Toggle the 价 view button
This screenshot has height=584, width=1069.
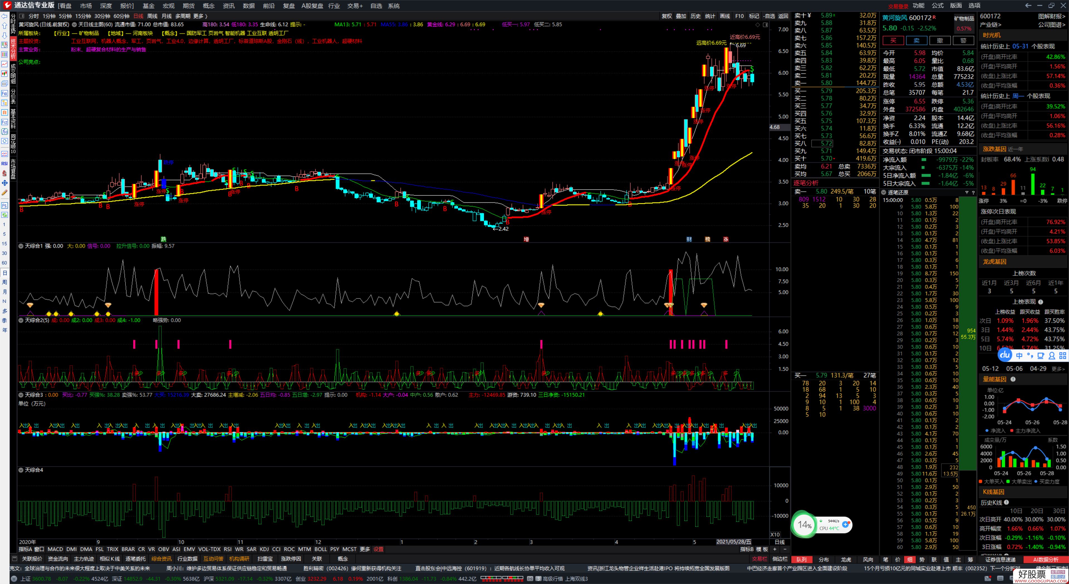point(898,560)
